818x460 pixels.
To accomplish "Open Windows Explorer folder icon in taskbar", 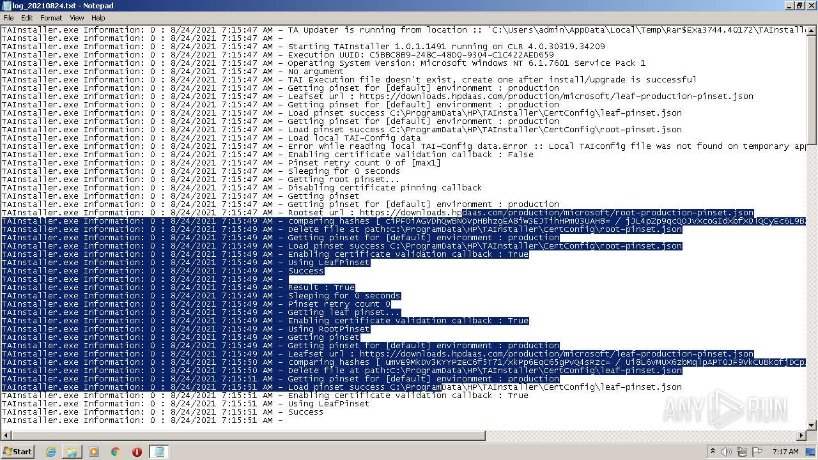I will pyautogui.click(x=72, y=452).
